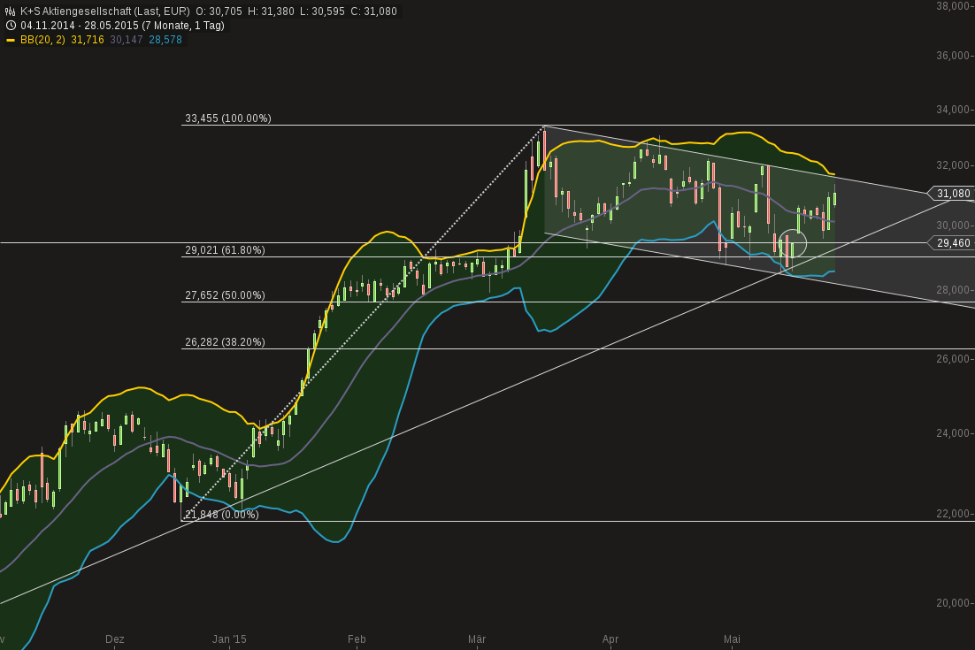The image size is (975, 650).
Task: Click the 27,652 (50.00%) Fibonacci label
Action: 225,295
